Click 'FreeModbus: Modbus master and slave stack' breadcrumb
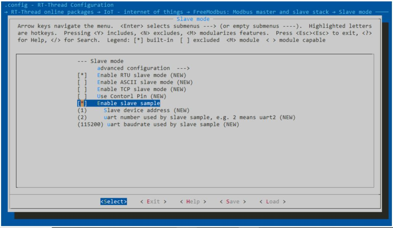The width and height of the screenshot is (393, 228). (x=261, y=12)
